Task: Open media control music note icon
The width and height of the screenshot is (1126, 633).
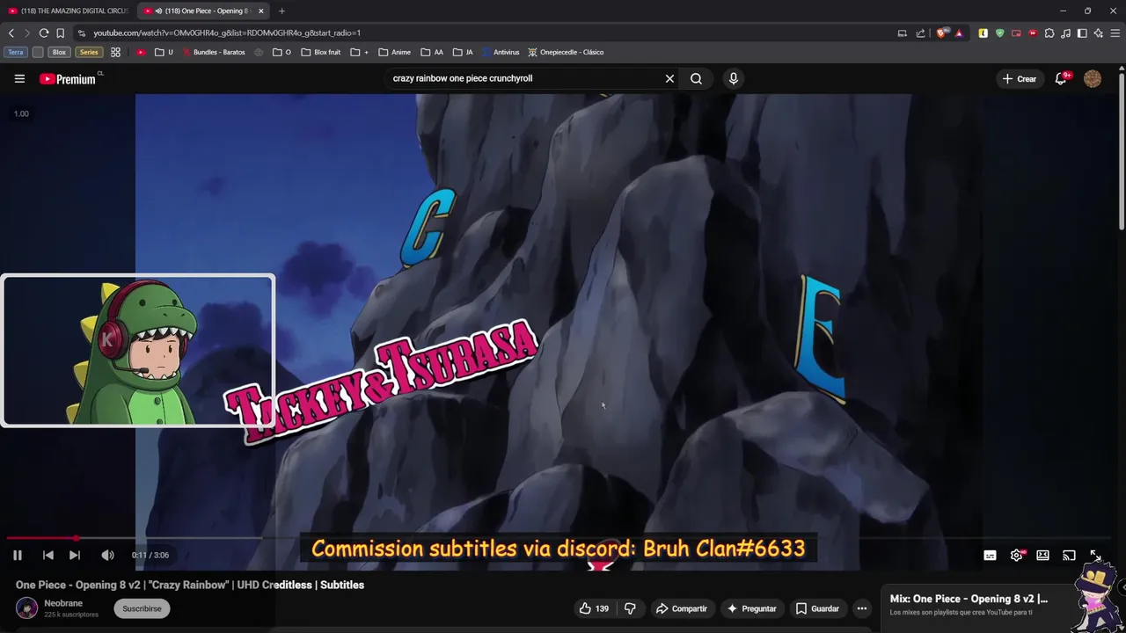Action: tap(1066, 33)
